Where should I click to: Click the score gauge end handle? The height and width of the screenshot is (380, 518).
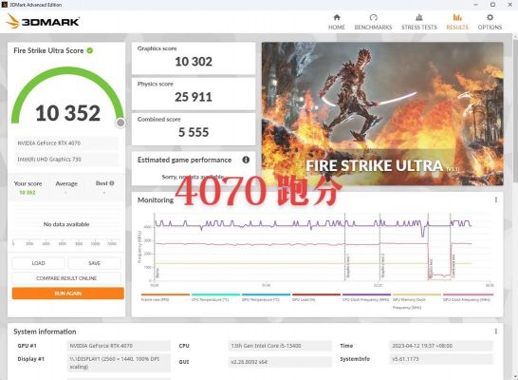tap(120, 123)
